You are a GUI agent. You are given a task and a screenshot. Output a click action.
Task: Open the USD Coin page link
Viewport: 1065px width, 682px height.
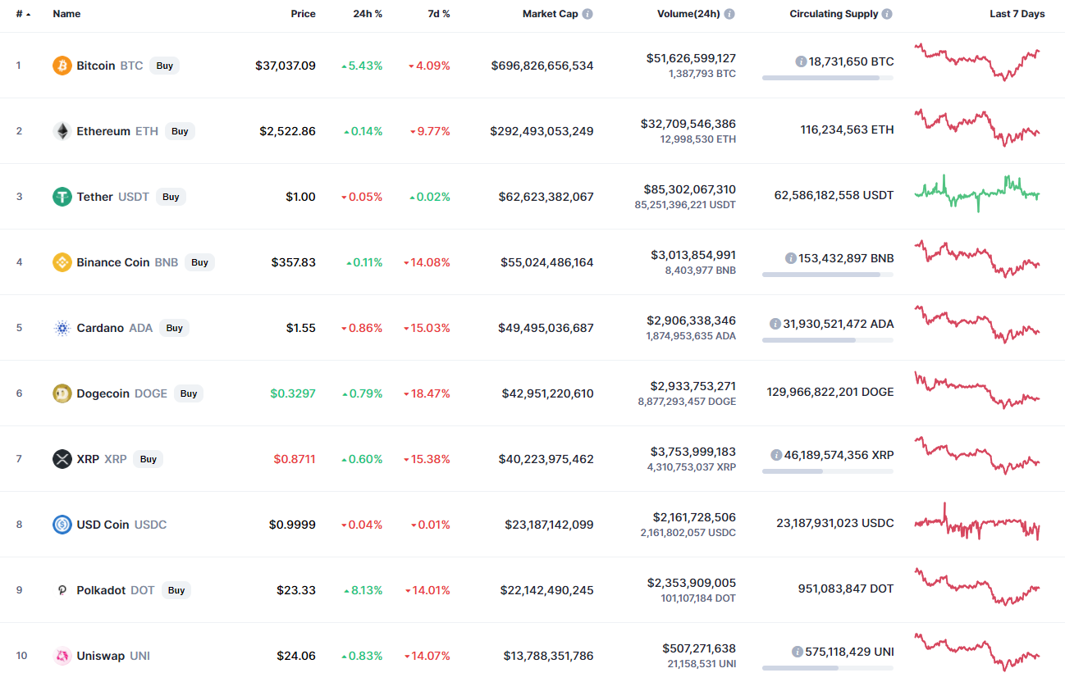103,525
